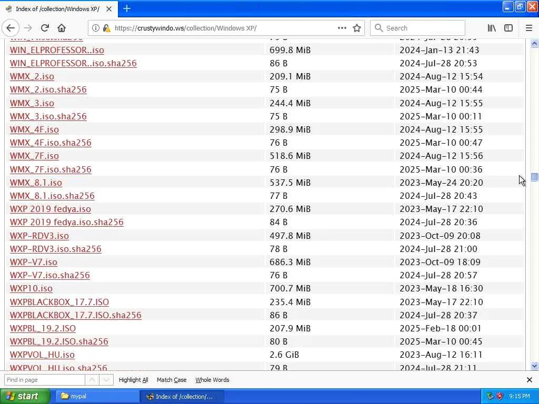The height and width of the screenshot is (404, 539).
Task: Toggle the sidebar view icon
Action: (x=508, y=28)
